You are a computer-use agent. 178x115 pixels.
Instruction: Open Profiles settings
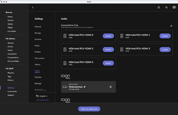[x=38, y=52]
